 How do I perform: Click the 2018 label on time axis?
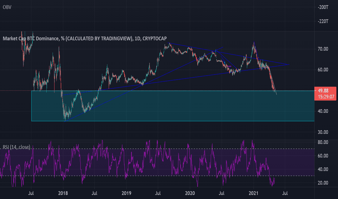click(63, 193)
